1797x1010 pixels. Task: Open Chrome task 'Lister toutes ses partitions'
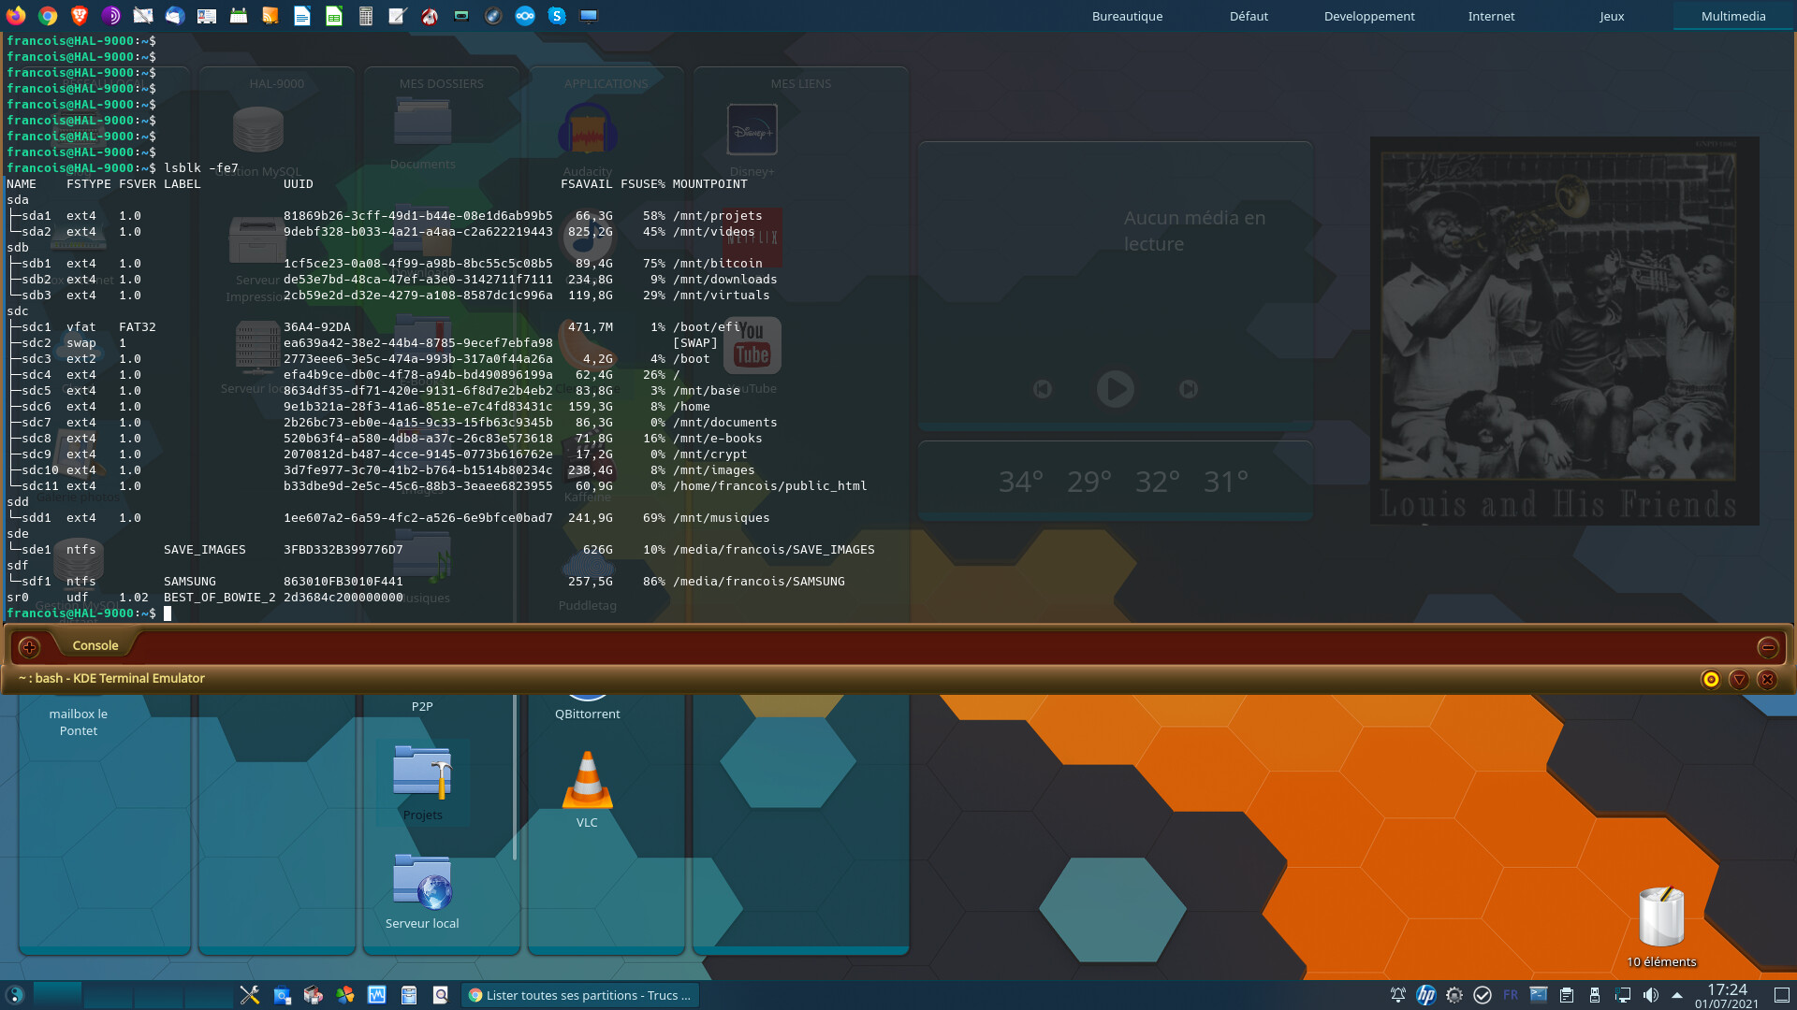coord(580,995)
